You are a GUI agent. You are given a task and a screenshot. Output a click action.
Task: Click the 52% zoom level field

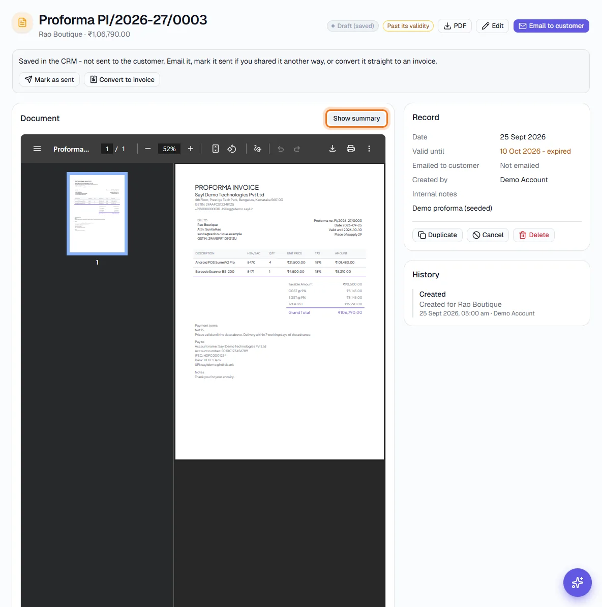[x=169, y=149]
